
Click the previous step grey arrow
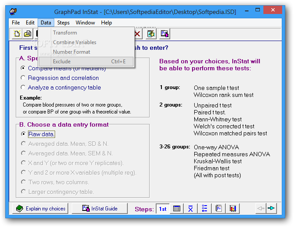[x=261, y=208]
